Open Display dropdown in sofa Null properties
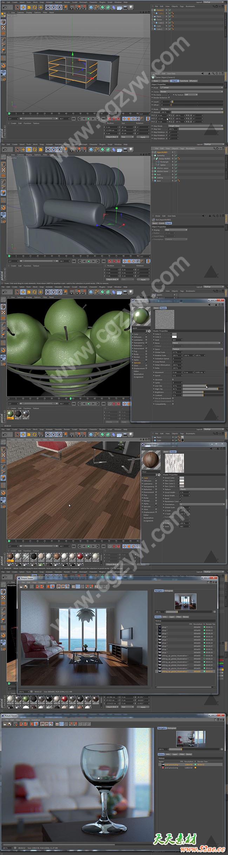Viewport: 228px width, 855px height. (176, 230)
